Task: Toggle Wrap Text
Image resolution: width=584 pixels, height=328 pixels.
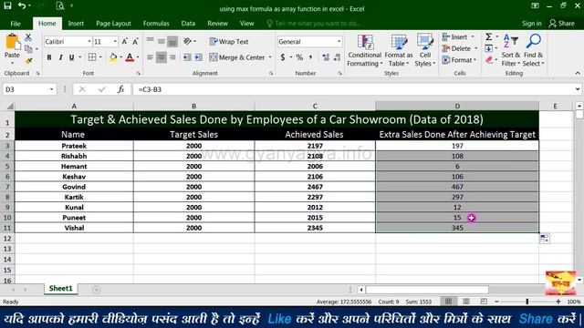Action: (x=229, y=42)
